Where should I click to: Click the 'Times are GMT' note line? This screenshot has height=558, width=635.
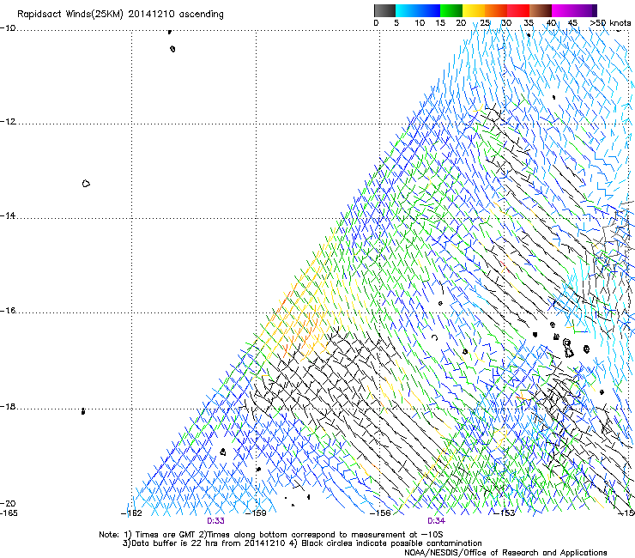point(271,535)
